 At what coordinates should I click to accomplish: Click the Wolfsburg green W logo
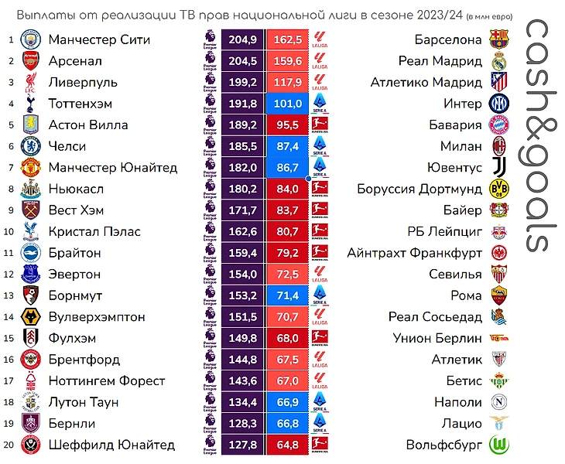(x=499, y=445)
